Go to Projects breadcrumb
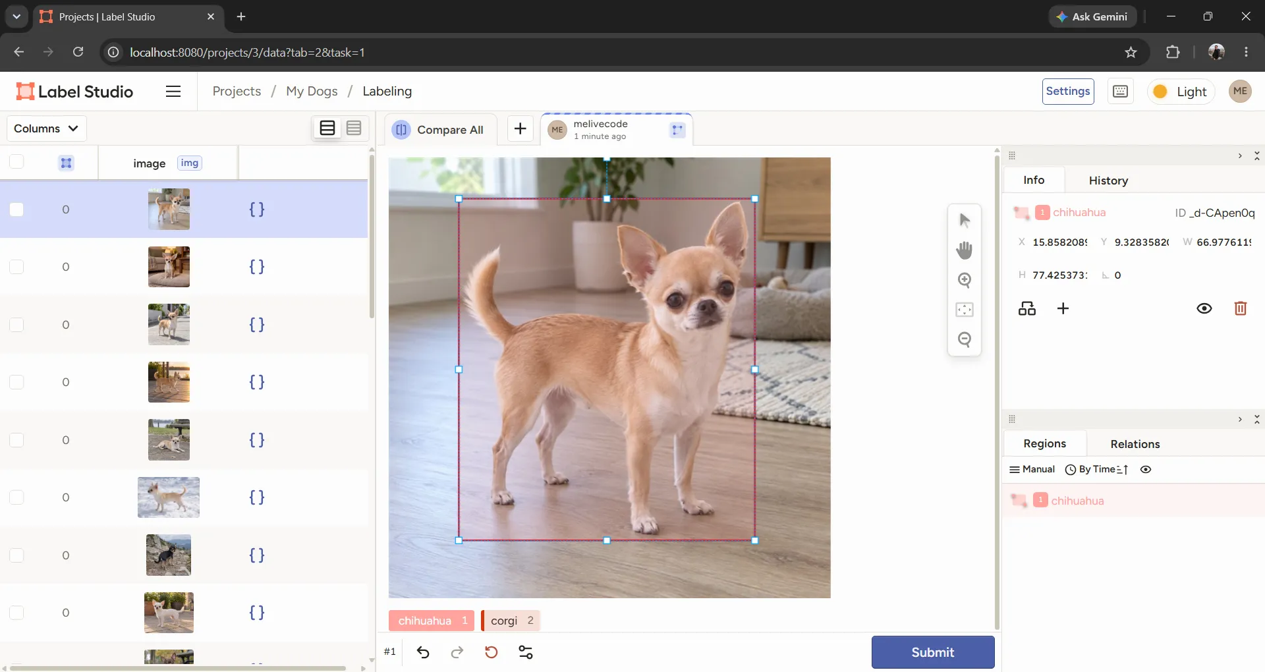Screen dimensions: 1265x672 [237, 92]
